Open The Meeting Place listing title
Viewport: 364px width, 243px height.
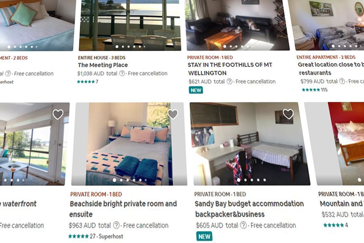coord(103,65)
